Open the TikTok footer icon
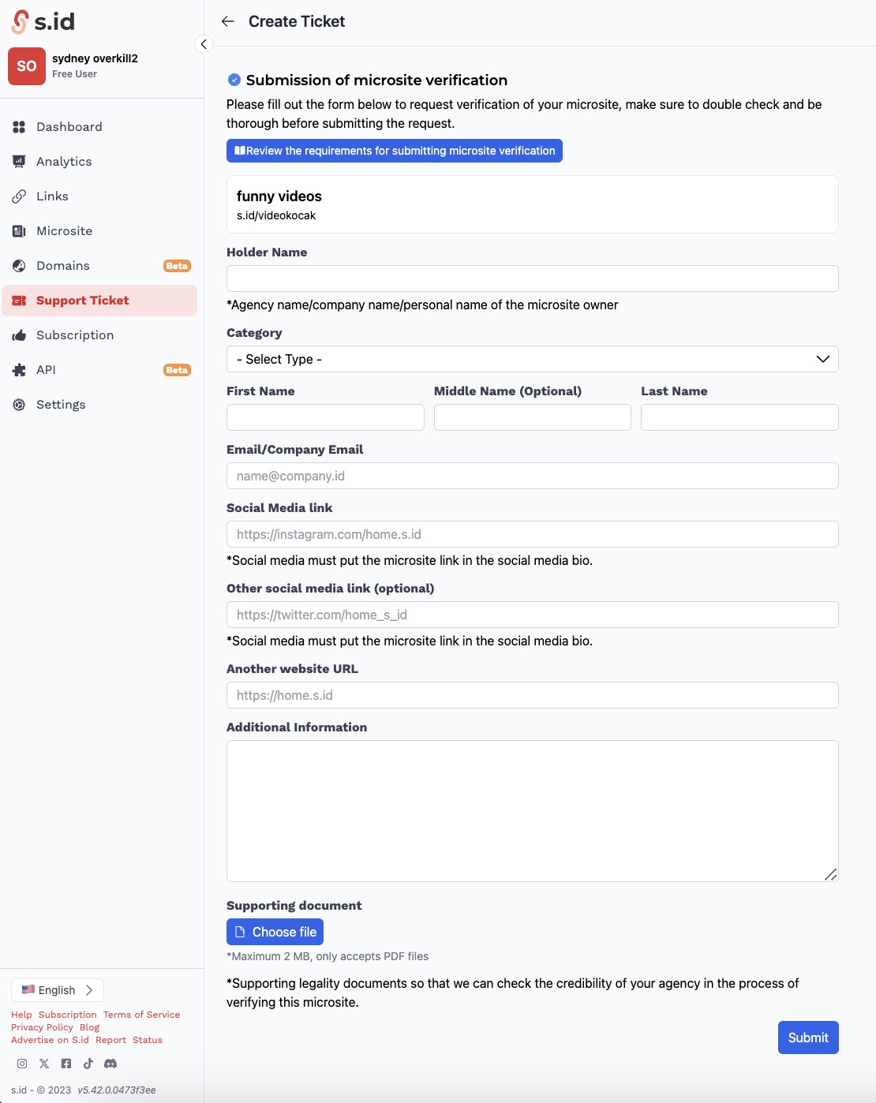Screen dimensions: 876x1103 (88, 1064)
